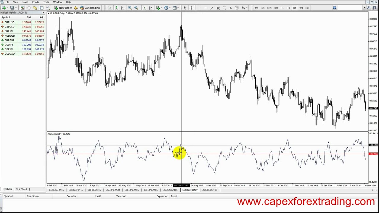Screen dimensions: 379x213
Task: Switch to M15 timeframe
Action: pos(269,8)
